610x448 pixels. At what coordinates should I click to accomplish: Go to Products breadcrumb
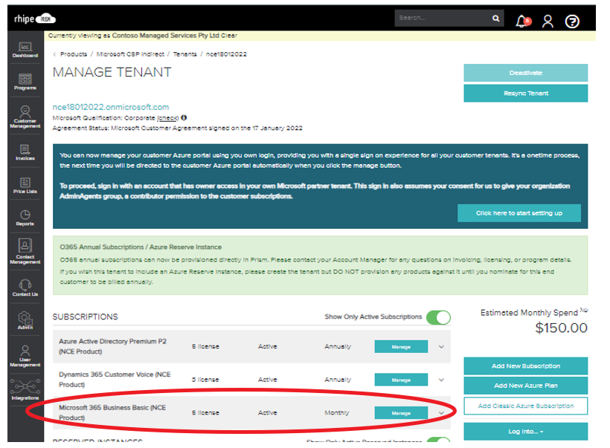(74, 54)
